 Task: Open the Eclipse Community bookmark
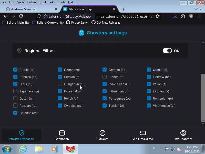click(x=48, y=23)
